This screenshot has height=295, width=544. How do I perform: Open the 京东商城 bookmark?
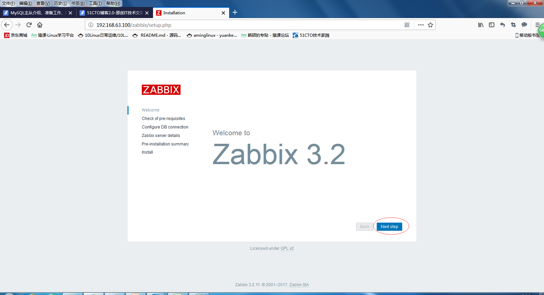[16, 35]
